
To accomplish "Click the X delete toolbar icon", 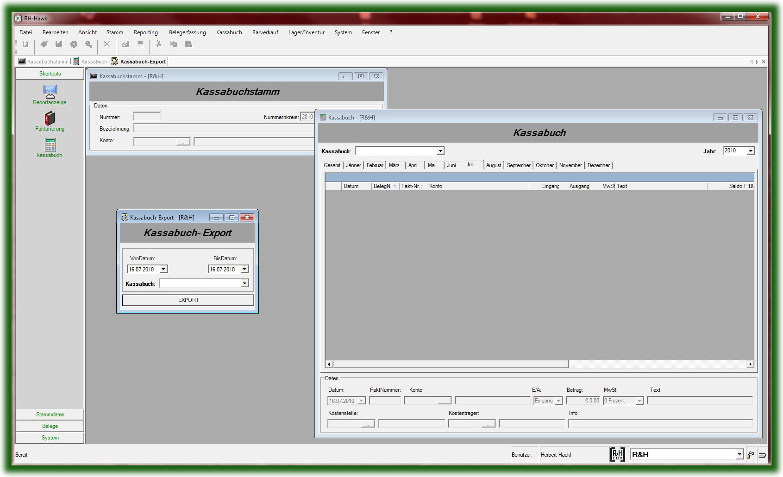I will (106, 44).
